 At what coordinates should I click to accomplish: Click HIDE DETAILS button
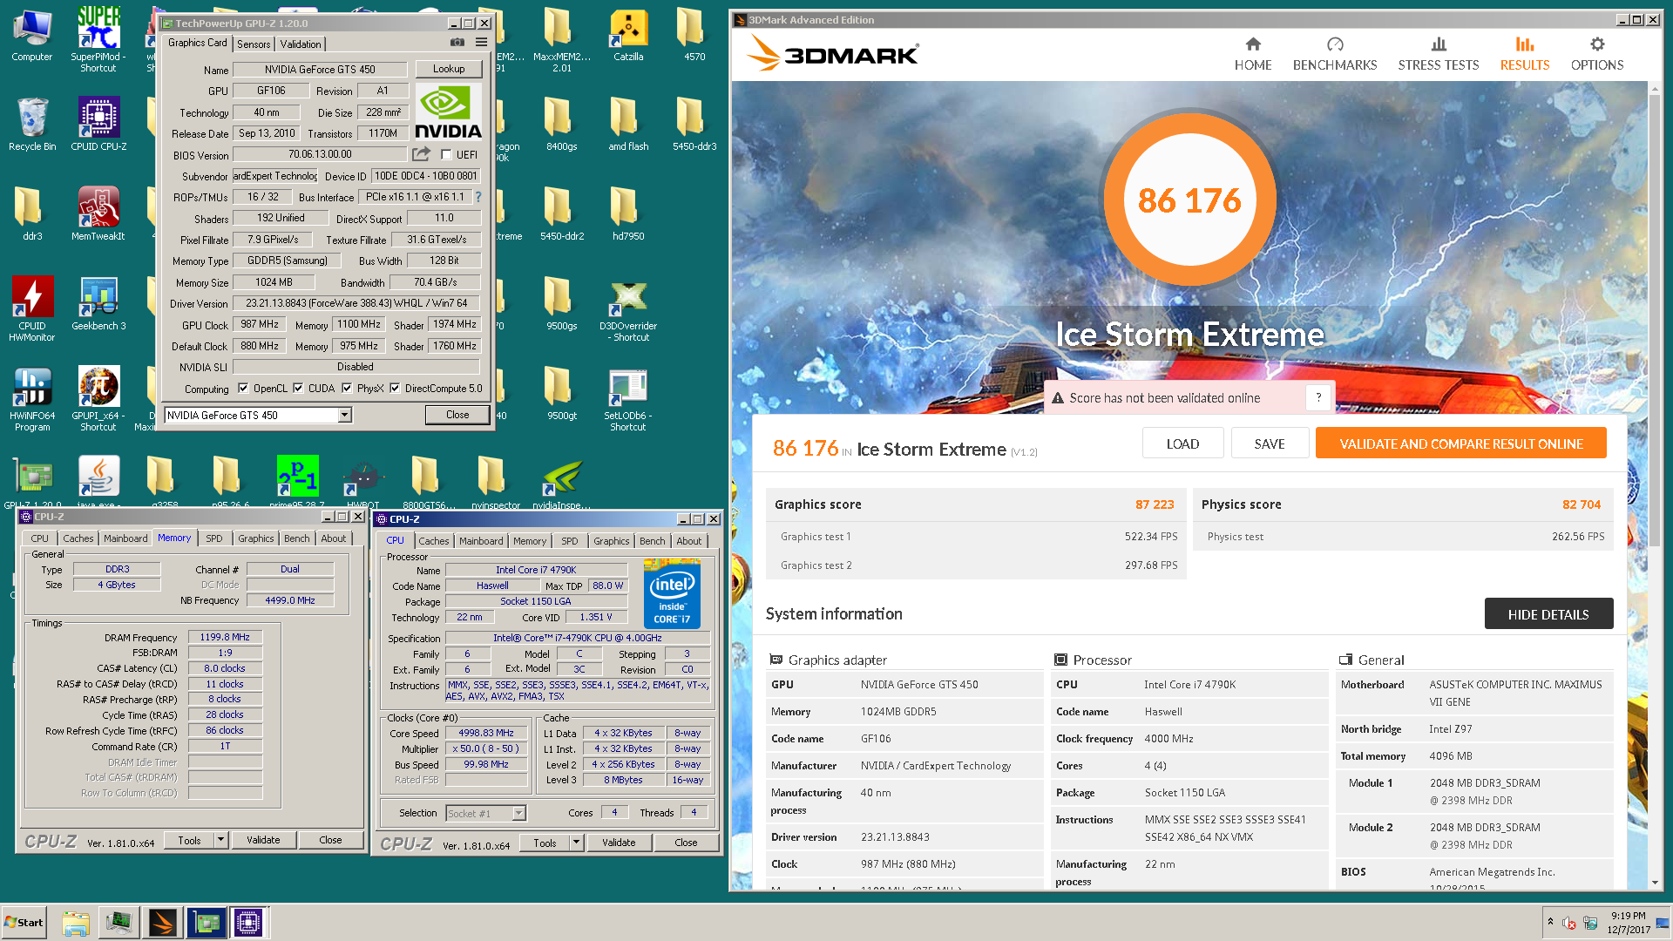1548,614
